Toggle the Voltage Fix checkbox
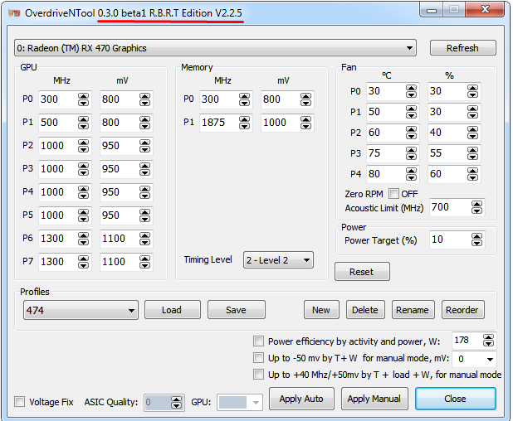The width and height of the screenshot is (513, 421). tap(20, 402)
